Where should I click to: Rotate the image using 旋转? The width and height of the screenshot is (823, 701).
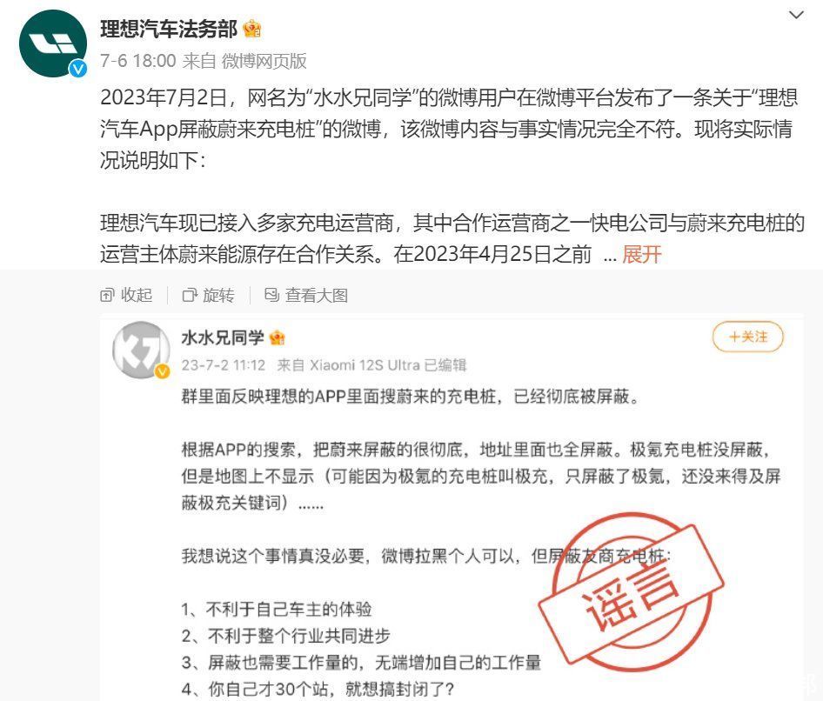click(x=209, y=295)
